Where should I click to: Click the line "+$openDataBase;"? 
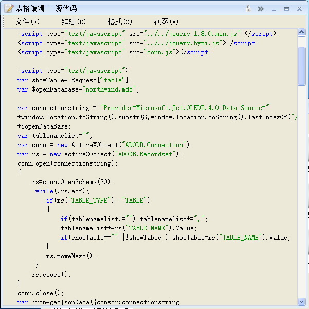click(44, 126)
